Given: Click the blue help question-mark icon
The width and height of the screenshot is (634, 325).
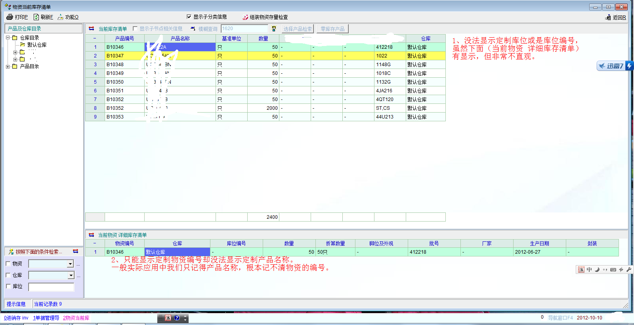Looking at the screenshot, I should 177,318.
